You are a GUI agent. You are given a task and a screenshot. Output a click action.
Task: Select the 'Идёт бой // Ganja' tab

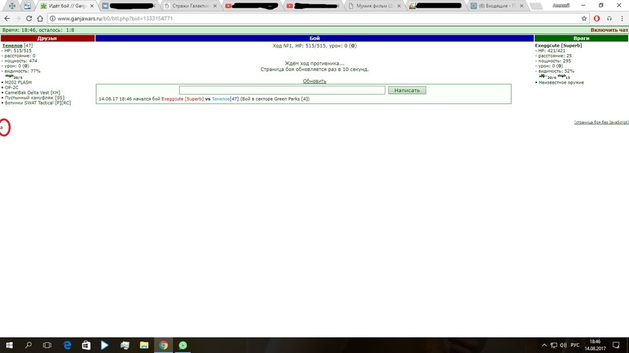coord(66,6)
